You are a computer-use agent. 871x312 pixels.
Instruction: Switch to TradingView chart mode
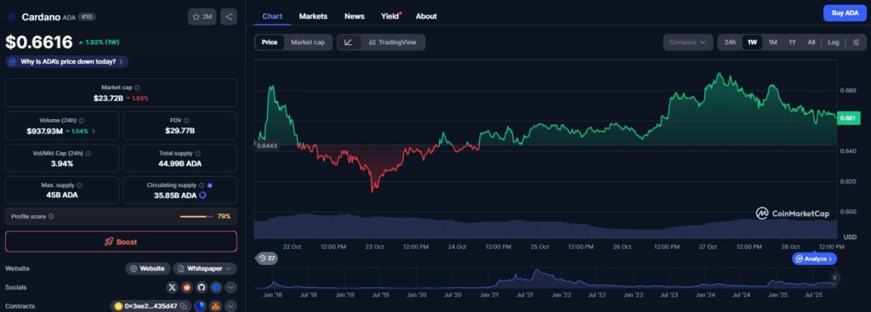coord(392,43)
